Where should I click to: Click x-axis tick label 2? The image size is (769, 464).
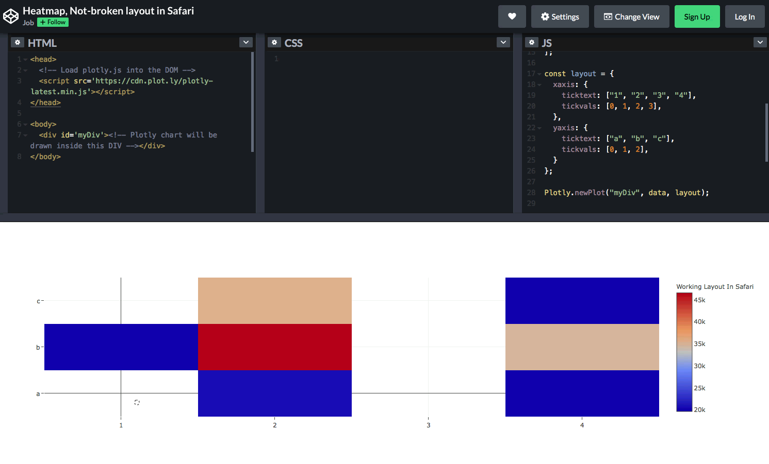click(x=275, y=425)
